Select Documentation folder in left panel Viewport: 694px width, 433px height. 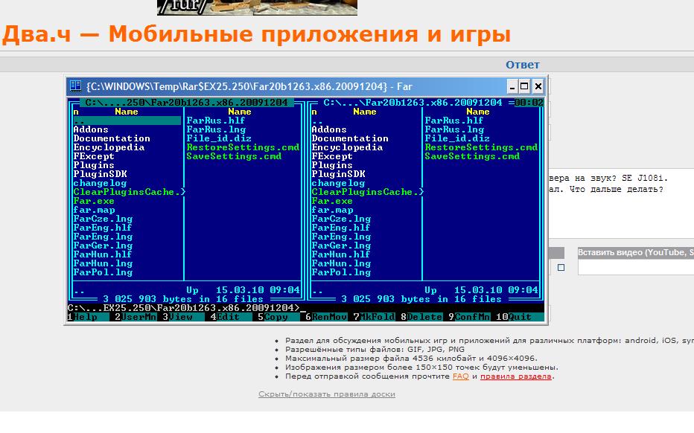[112, 138]
